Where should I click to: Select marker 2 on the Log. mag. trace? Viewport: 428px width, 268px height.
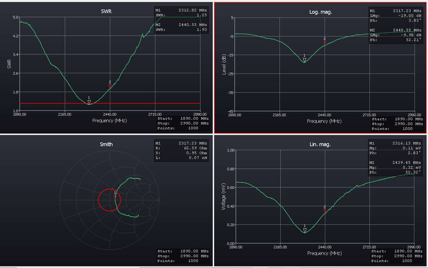point(325,42)
